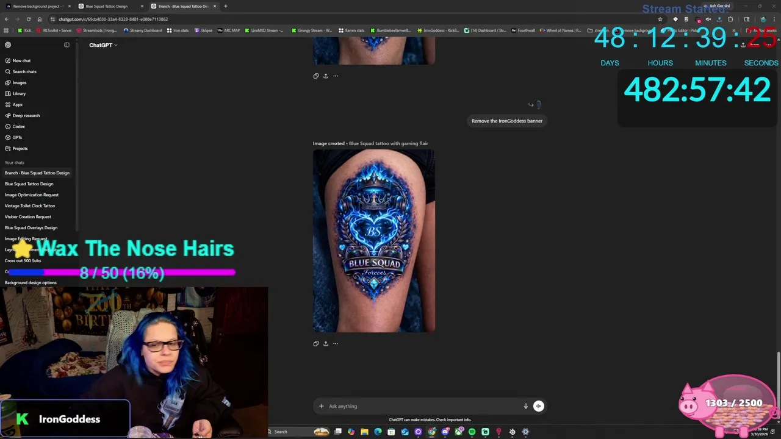Image resolution: width=781 pixels, height=439 pixels.
Task: Open more options below the top image
Action: [335, 76]
